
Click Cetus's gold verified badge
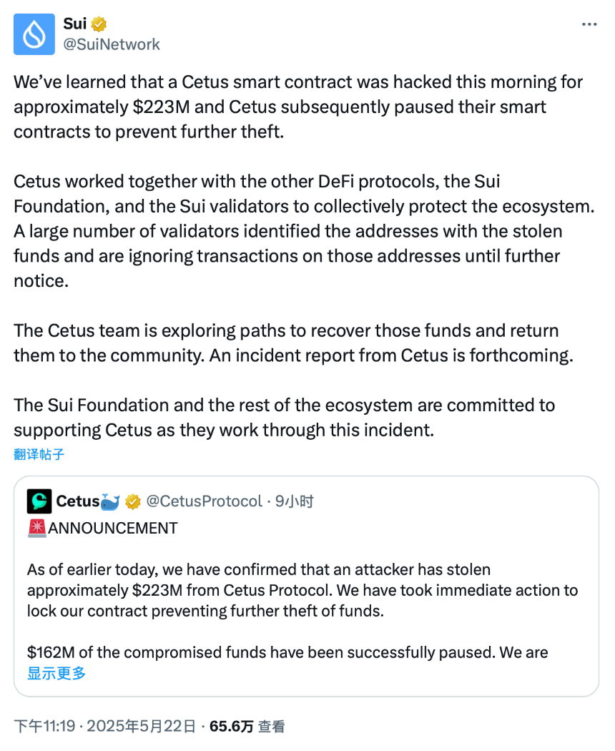[133, 501]
